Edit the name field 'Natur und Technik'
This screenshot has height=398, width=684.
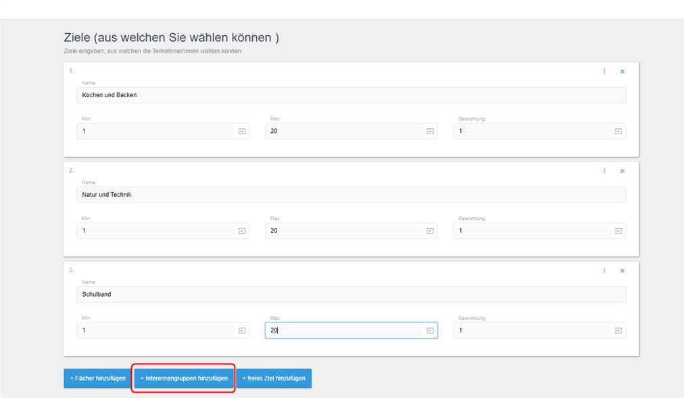[x=351, y=195]
